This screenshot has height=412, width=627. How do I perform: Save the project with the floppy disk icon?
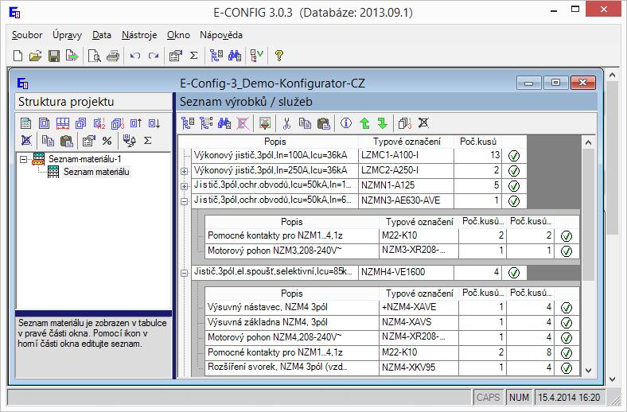(54, 56)
